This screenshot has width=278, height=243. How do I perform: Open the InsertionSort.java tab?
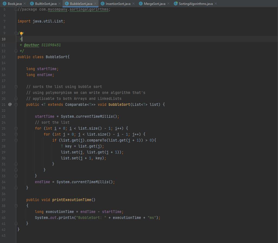tap(118, 4)
